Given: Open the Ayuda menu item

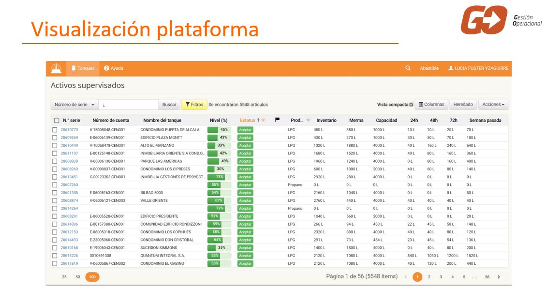Looking at the screenshot, I should [113, 68].
